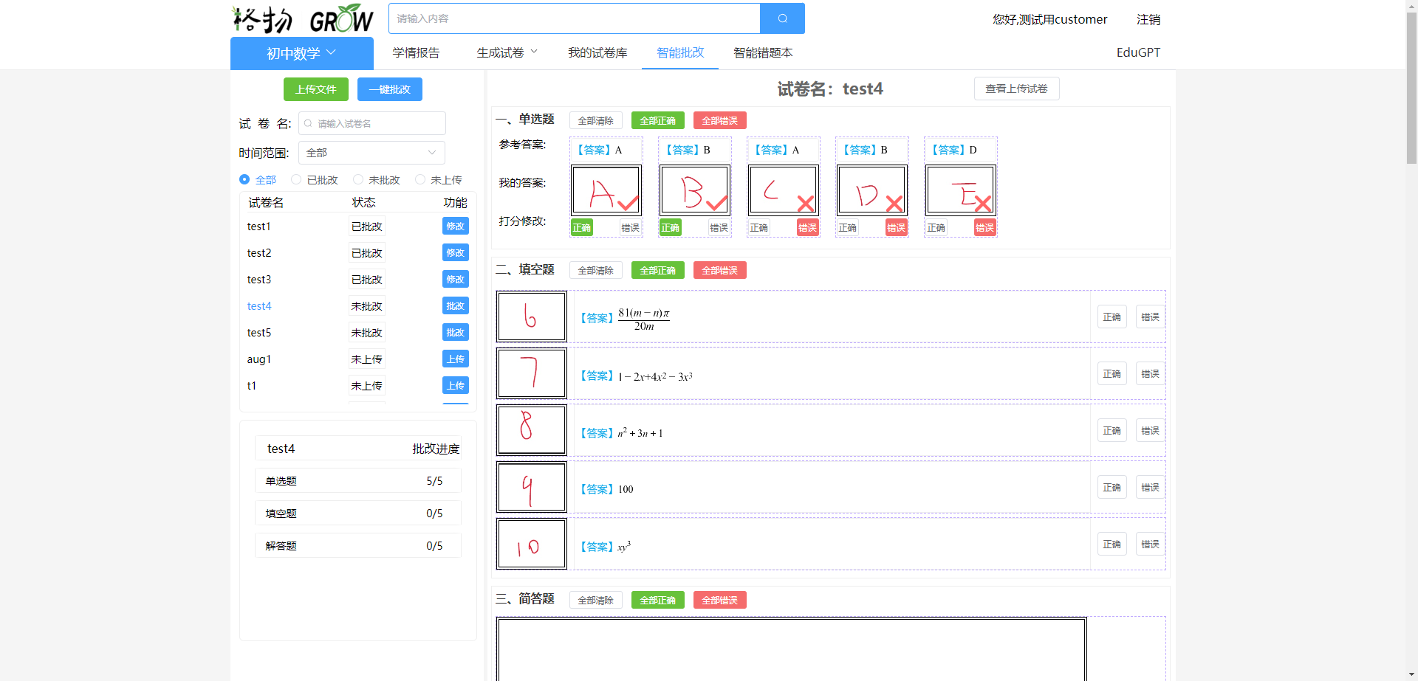Click 全部正确 in the 单选题 section
Viewport: 1418px width, 681px height.
pyautogui.click(x=658, y=120)
